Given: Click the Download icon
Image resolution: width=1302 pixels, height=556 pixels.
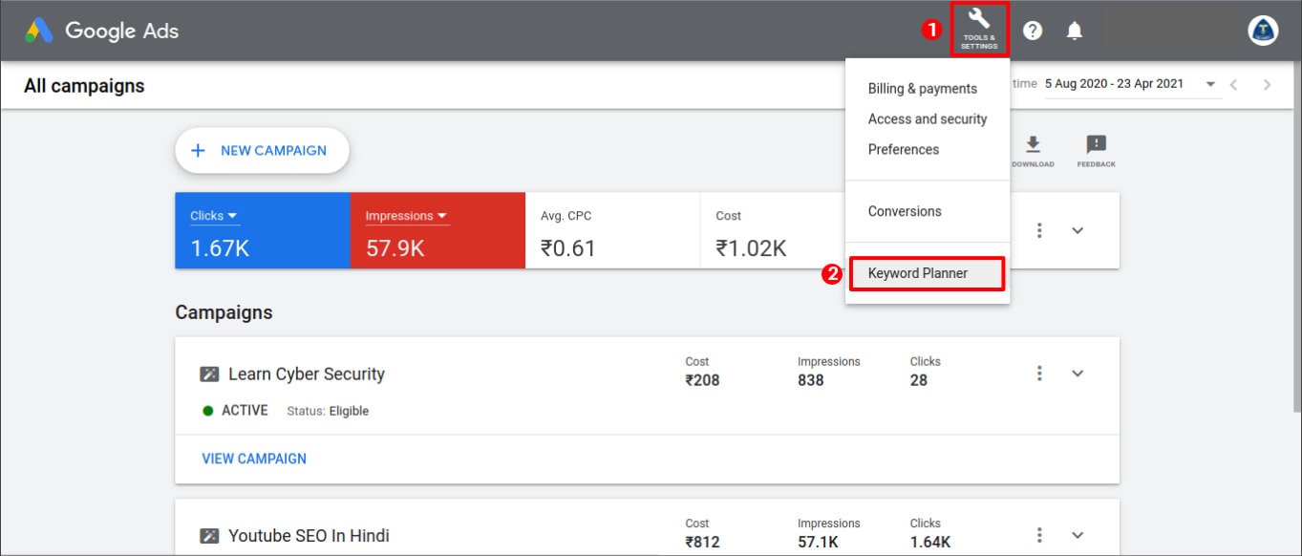Looking at the screenshot, I should (1033, 151).
